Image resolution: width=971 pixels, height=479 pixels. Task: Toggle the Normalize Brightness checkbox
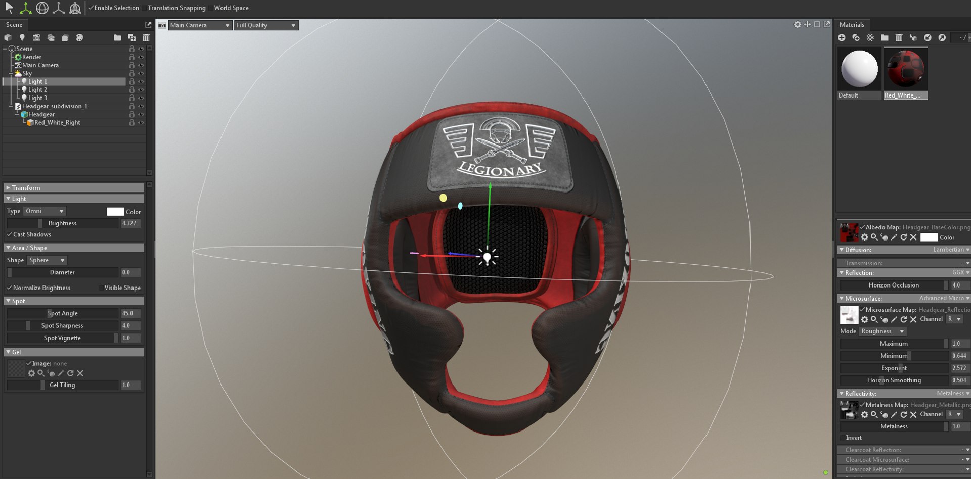(9, 288)
